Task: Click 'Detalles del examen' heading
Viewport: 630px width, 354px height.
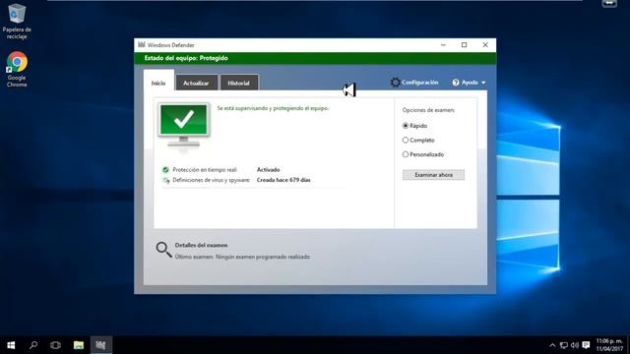Action: pyautogui.click(x=201, y=245)
